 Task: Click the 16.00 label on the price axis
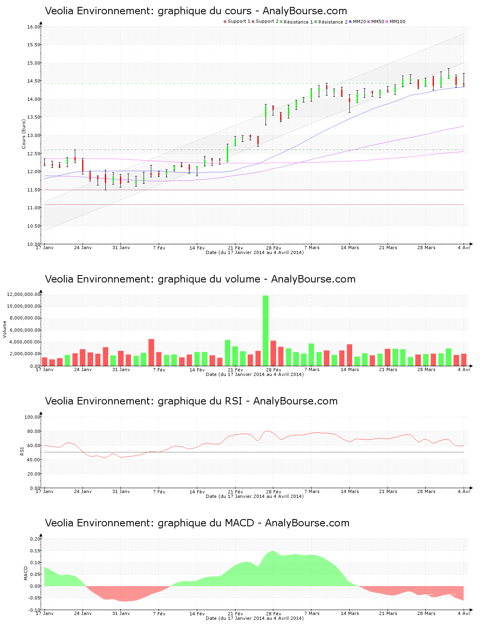pyautogui.click(x=34, y=27)
